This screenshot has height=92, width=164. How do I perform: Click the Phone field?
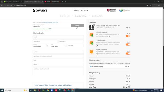click(58, 65)
